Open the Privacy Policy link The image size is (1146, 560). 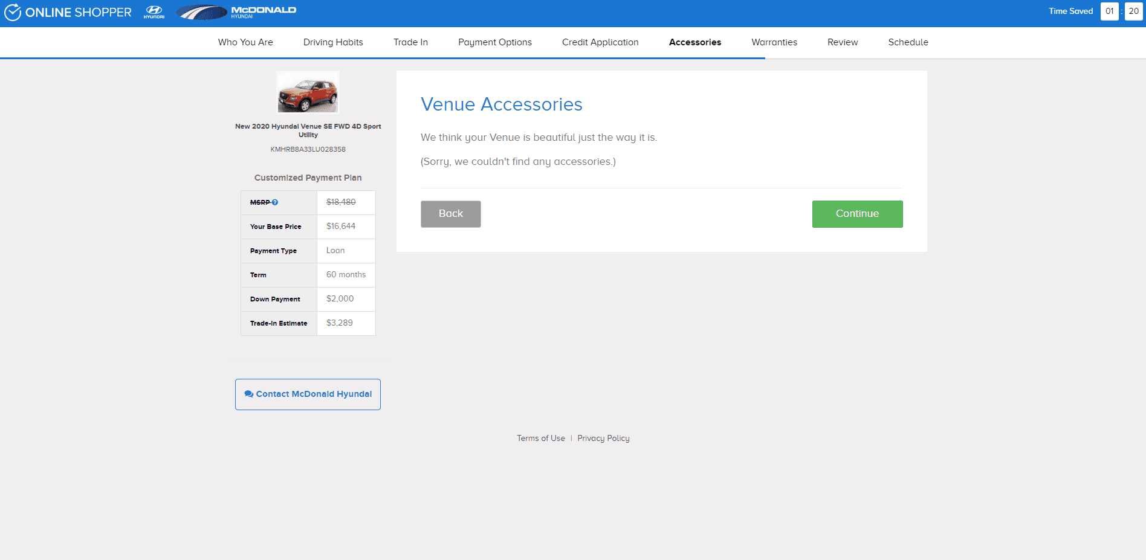[x=603, y=439]
